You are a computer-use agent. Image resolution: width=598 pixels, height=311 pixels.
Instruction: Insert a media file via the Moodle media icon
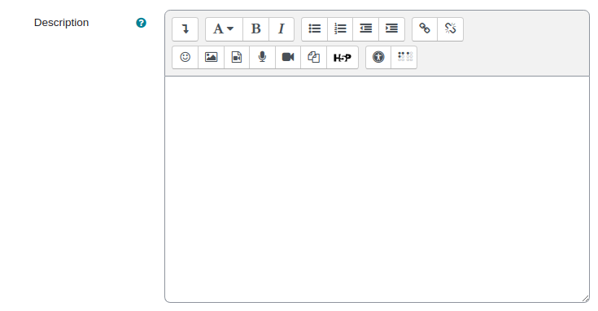coord(237,57)
